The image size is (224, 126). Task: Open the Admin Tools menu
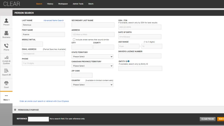(78, 4)
